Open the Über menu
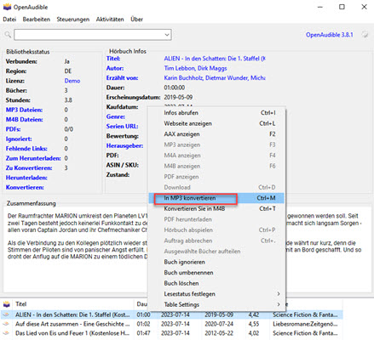The image size is (374, 340). [x=136, y=20]
